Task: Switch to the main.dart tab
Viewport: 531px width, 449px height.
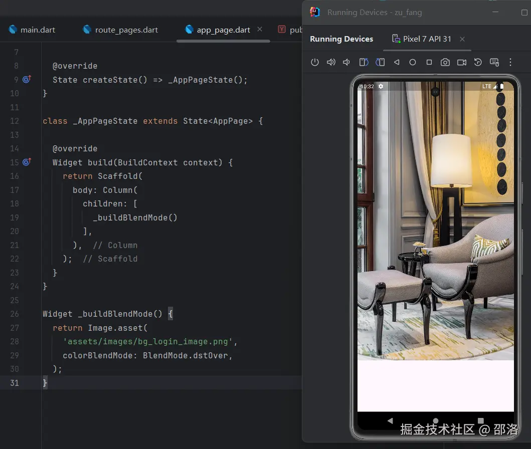Action: (x=32, y=30)
